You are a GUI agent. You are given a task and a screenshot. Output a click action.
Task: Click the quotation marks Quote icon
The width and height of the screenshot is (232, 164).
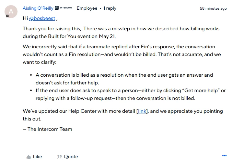(59, 157)
